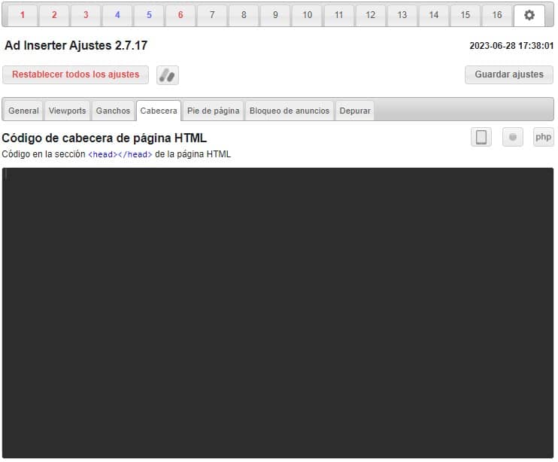Click the Código de cabecera de página HTML heading

point(105,138)
